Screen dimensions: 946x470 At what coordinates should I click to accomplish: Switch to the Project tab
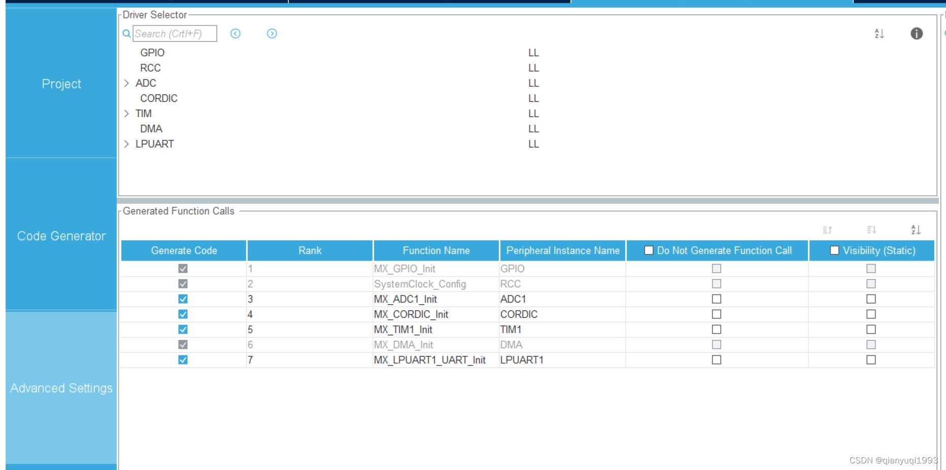tap(61, 84)
